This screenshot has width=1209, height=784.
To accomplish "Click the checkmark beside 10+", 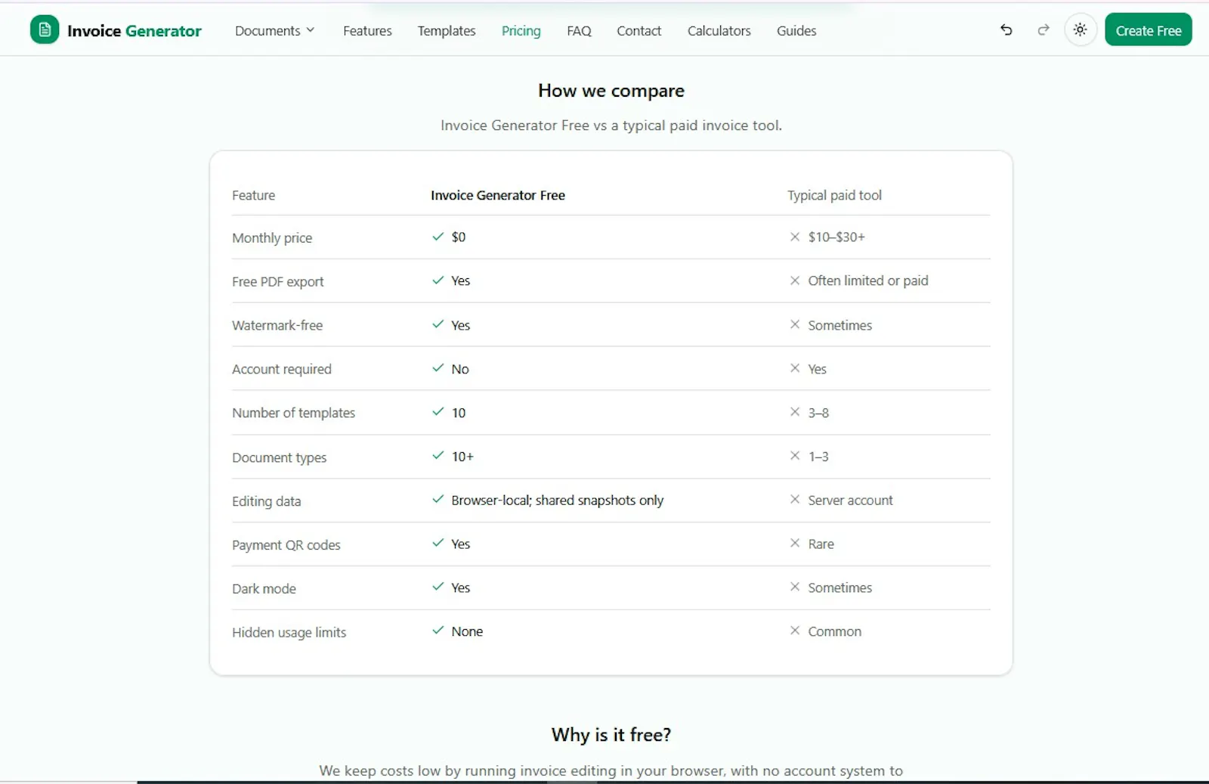I will (x=438, y=456).
